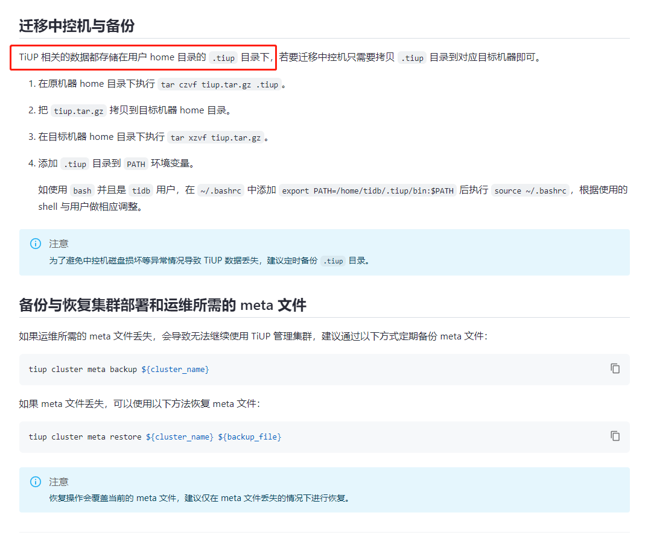Click the source ~/.bashrc inline code
Viewport: 651px width, 533px height.
click(x=530, y=191)
